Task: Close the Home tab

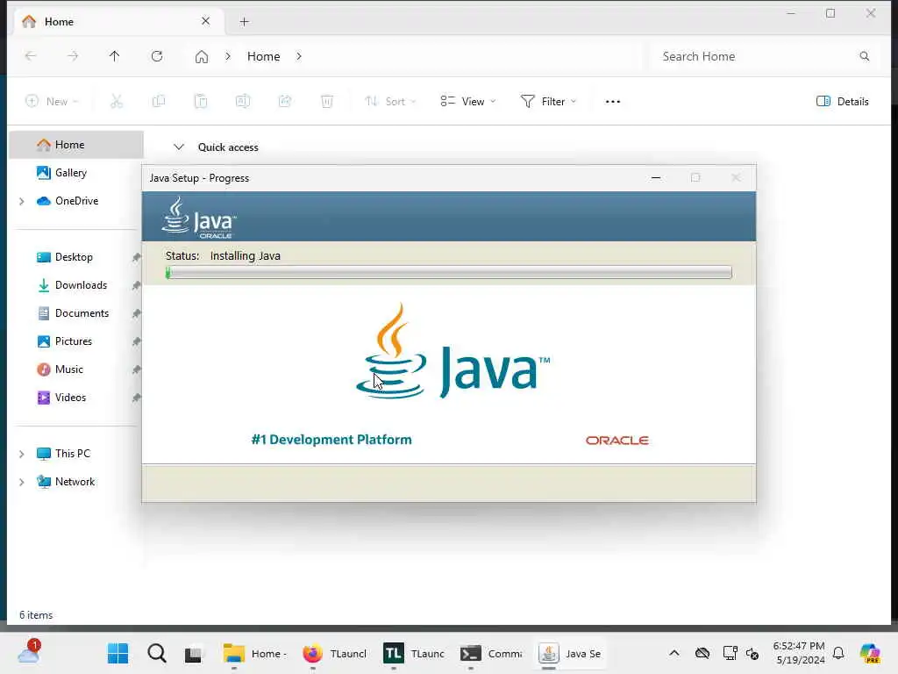Action: (x=205, y=21)
